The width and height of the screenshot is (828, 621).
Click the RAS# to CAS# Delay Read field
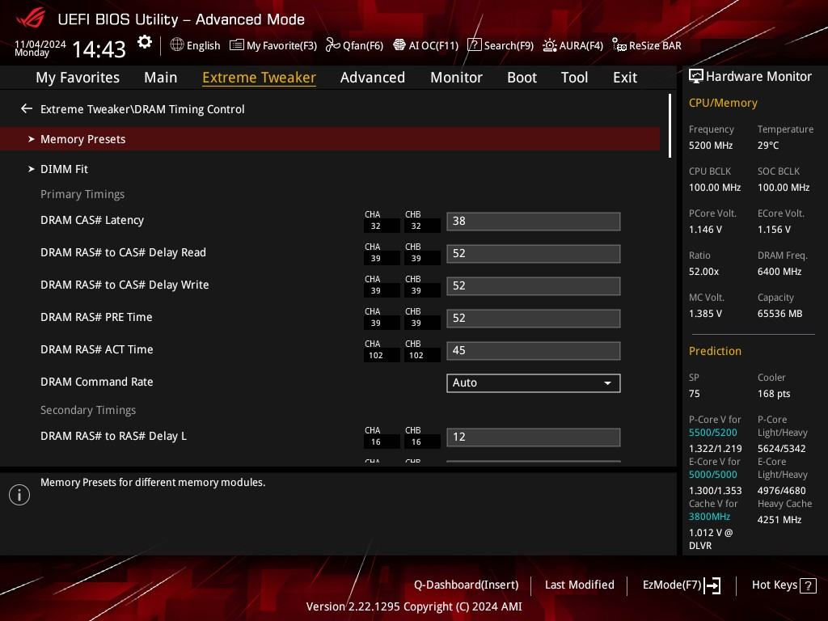(534, 253)
